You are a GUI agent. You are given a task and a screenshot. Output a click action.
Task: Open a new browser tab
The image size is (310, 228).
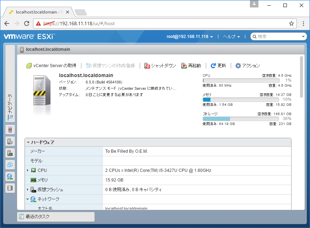point(81,12)
